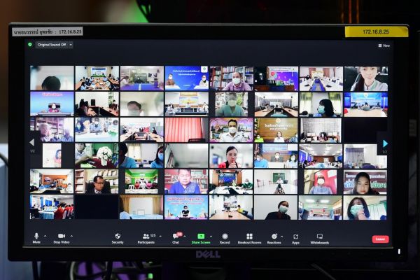This screenshot has width=420, height=280.
Task: Open Original Sound dropdown arrow
Action: tap(71, 45)
